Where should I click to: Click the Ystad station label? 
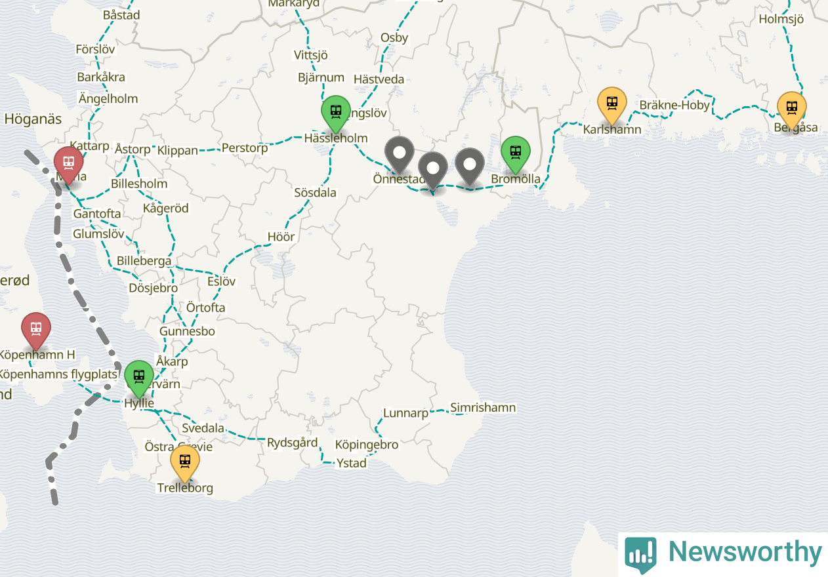[352, 463]
